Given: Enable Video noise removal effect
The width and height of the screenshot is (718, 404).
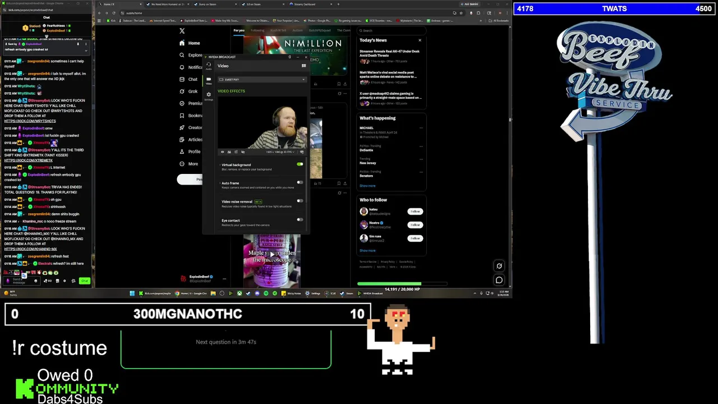Looking at the screenshot, I should [300, 201].
